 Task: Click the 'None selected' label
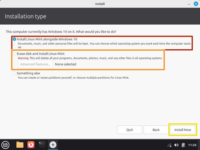66,64
